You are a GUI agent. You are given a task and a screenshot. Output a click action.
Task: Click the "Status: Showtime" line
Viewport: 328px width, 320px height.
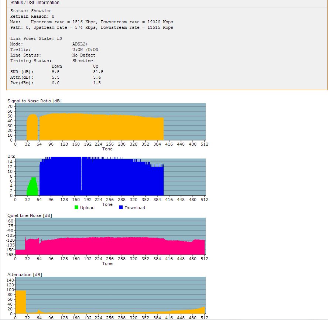(31, 11)
